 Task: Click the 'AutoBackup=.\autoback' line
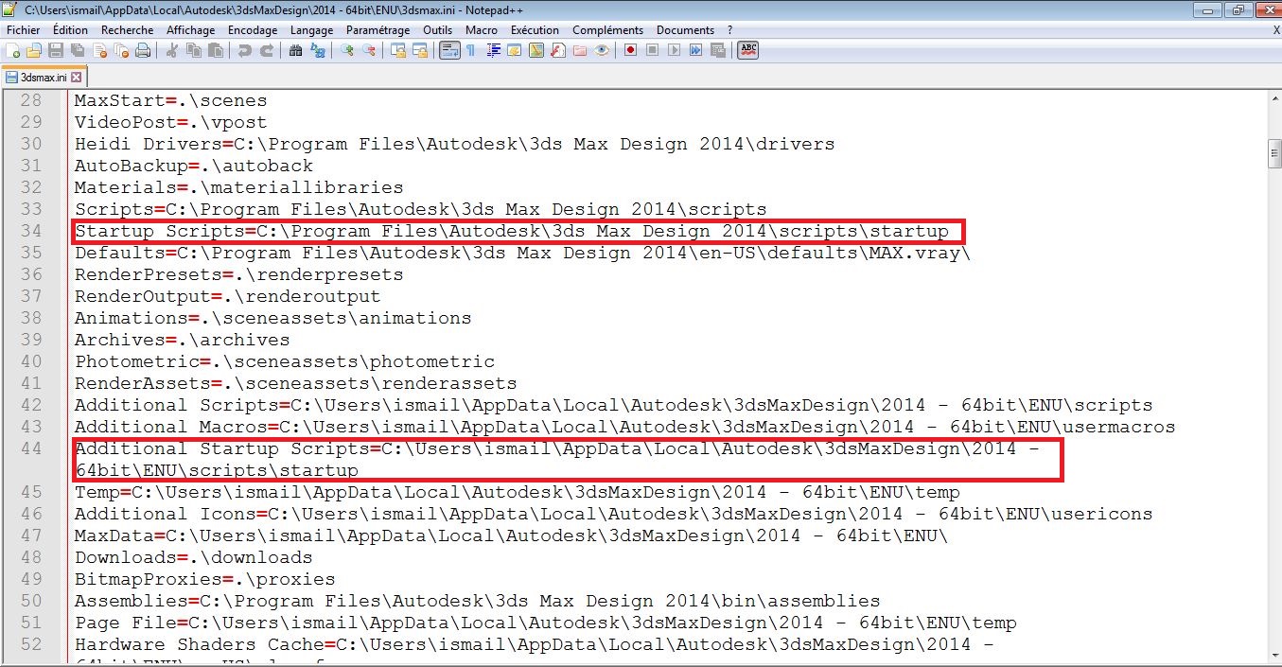(x=194, y=166)
